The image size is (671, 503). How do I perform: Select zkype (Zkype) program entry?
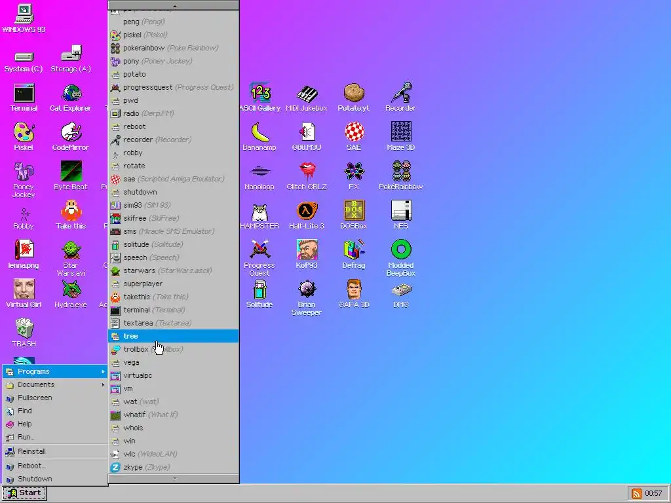pos(173,467)
